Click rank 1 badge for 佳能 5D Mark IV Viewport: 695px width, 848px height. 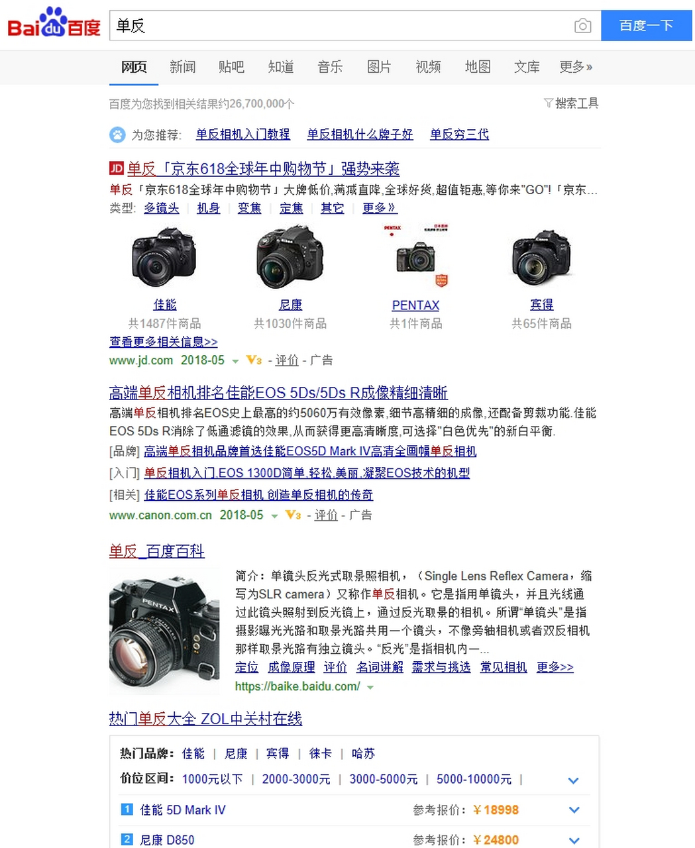coord(127,809)
